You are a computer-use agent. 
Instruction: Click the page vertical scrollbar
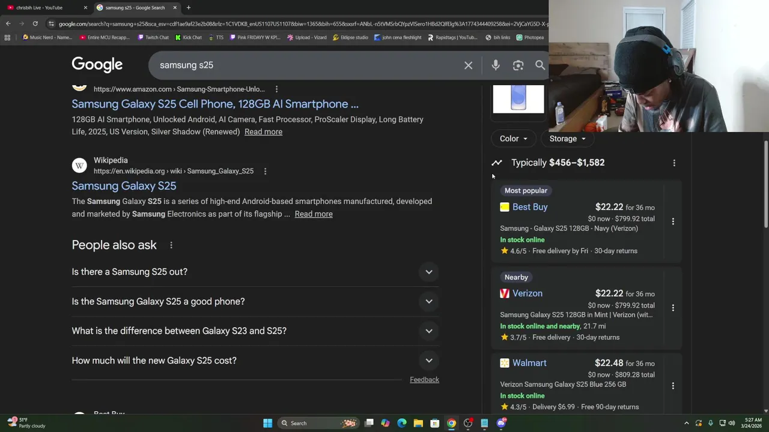point(766,185)
